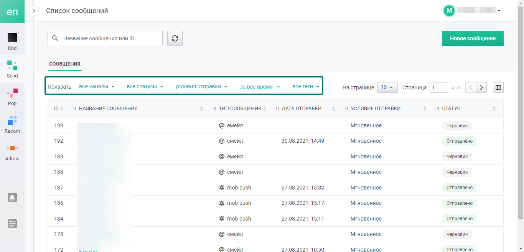
Task: Click ID cell '186'
Action: (59, 203)
